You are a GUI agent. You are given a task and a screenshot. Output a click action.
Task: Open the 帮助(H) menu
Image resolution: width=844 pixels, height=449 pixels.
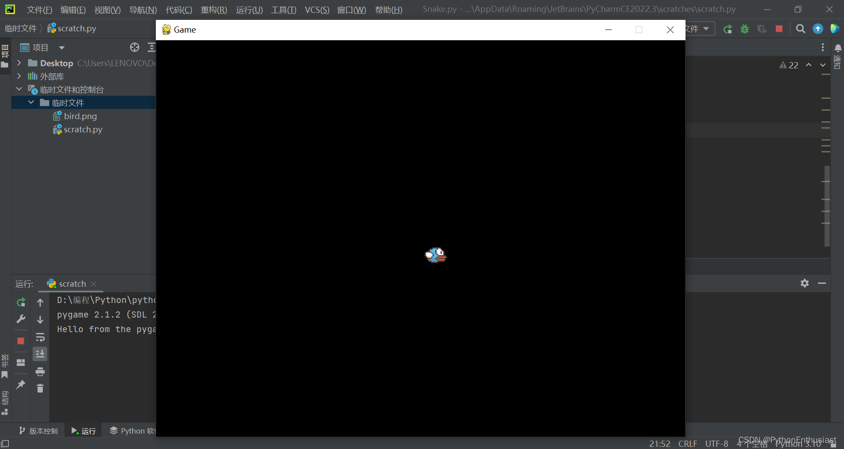(388, 10)
